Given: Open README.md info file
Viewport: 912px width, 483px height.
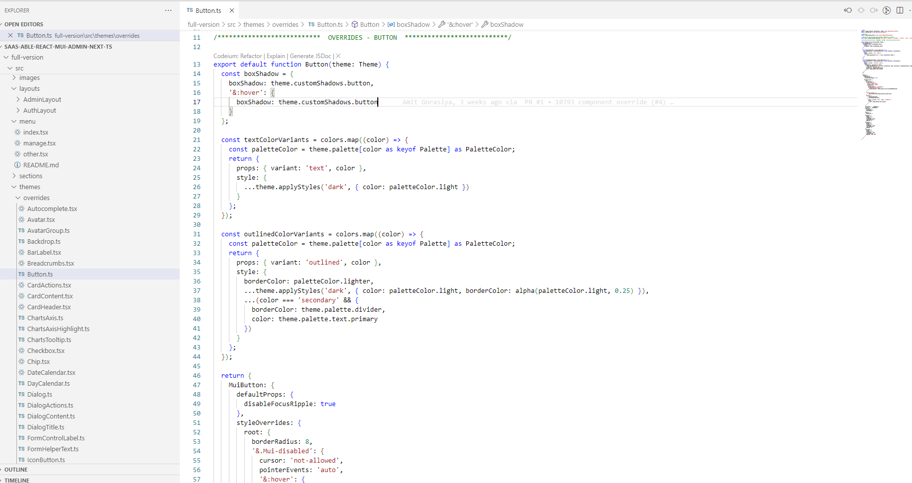Looking at the screenshot, I should (x=41, y=165).
